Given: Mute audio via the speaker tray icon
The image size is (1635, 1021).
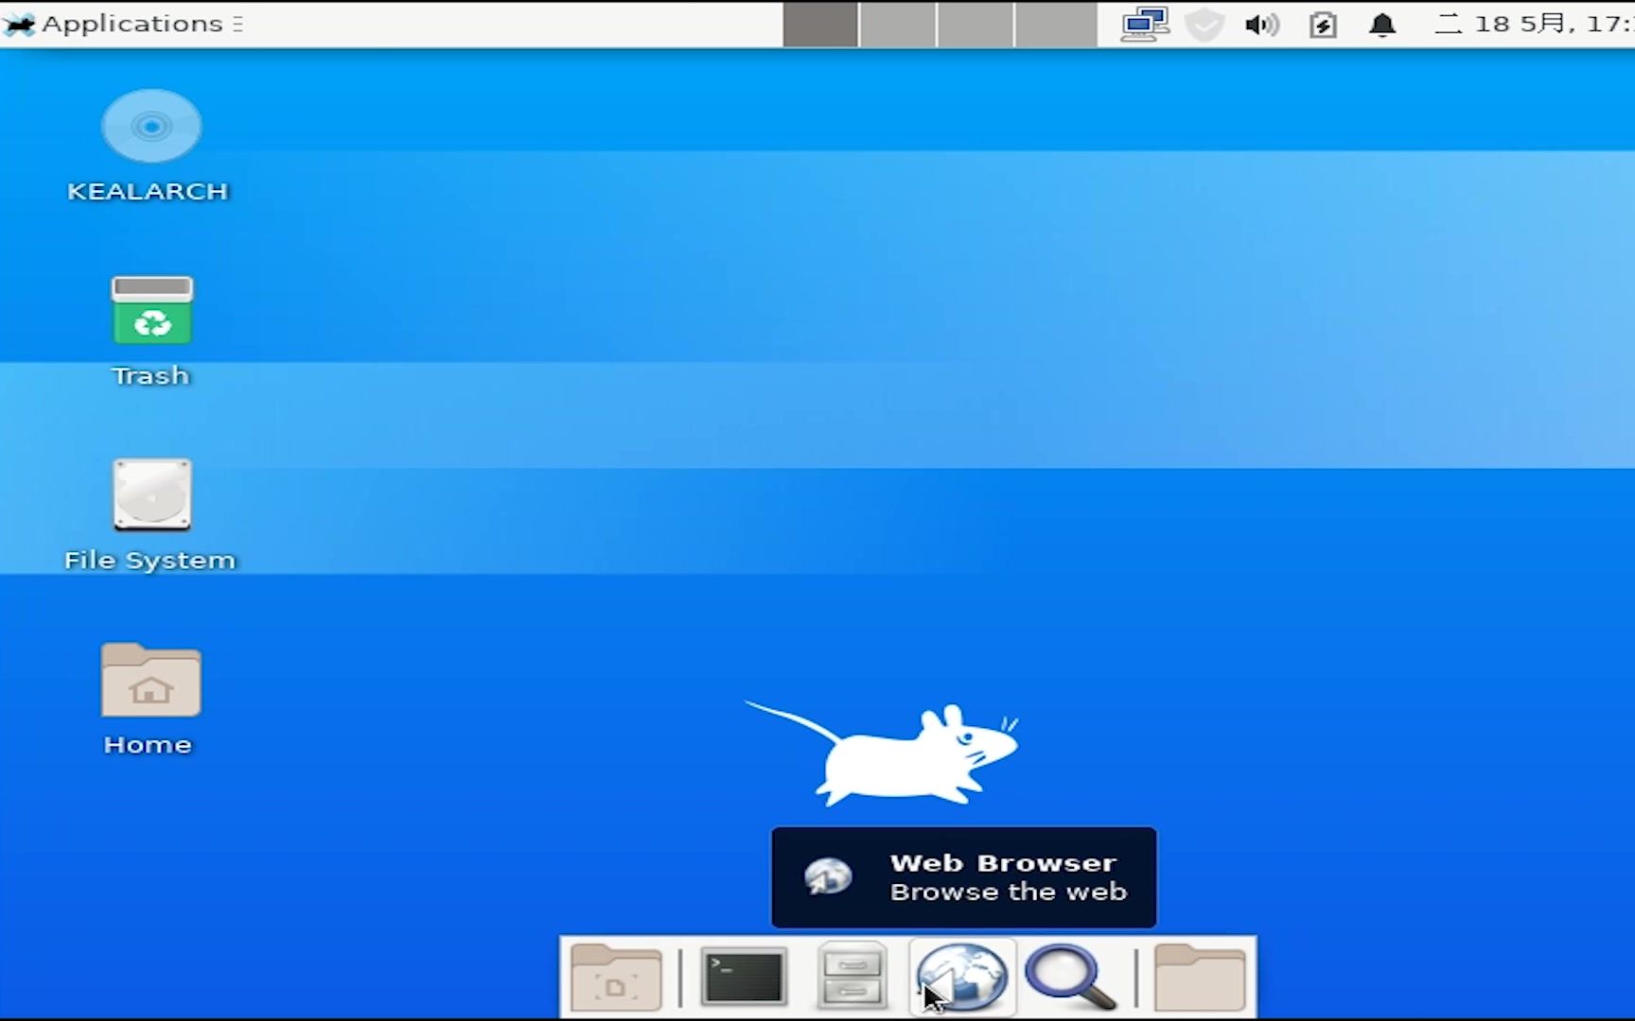Looking at the screenshot, I should coord(1258,25).
